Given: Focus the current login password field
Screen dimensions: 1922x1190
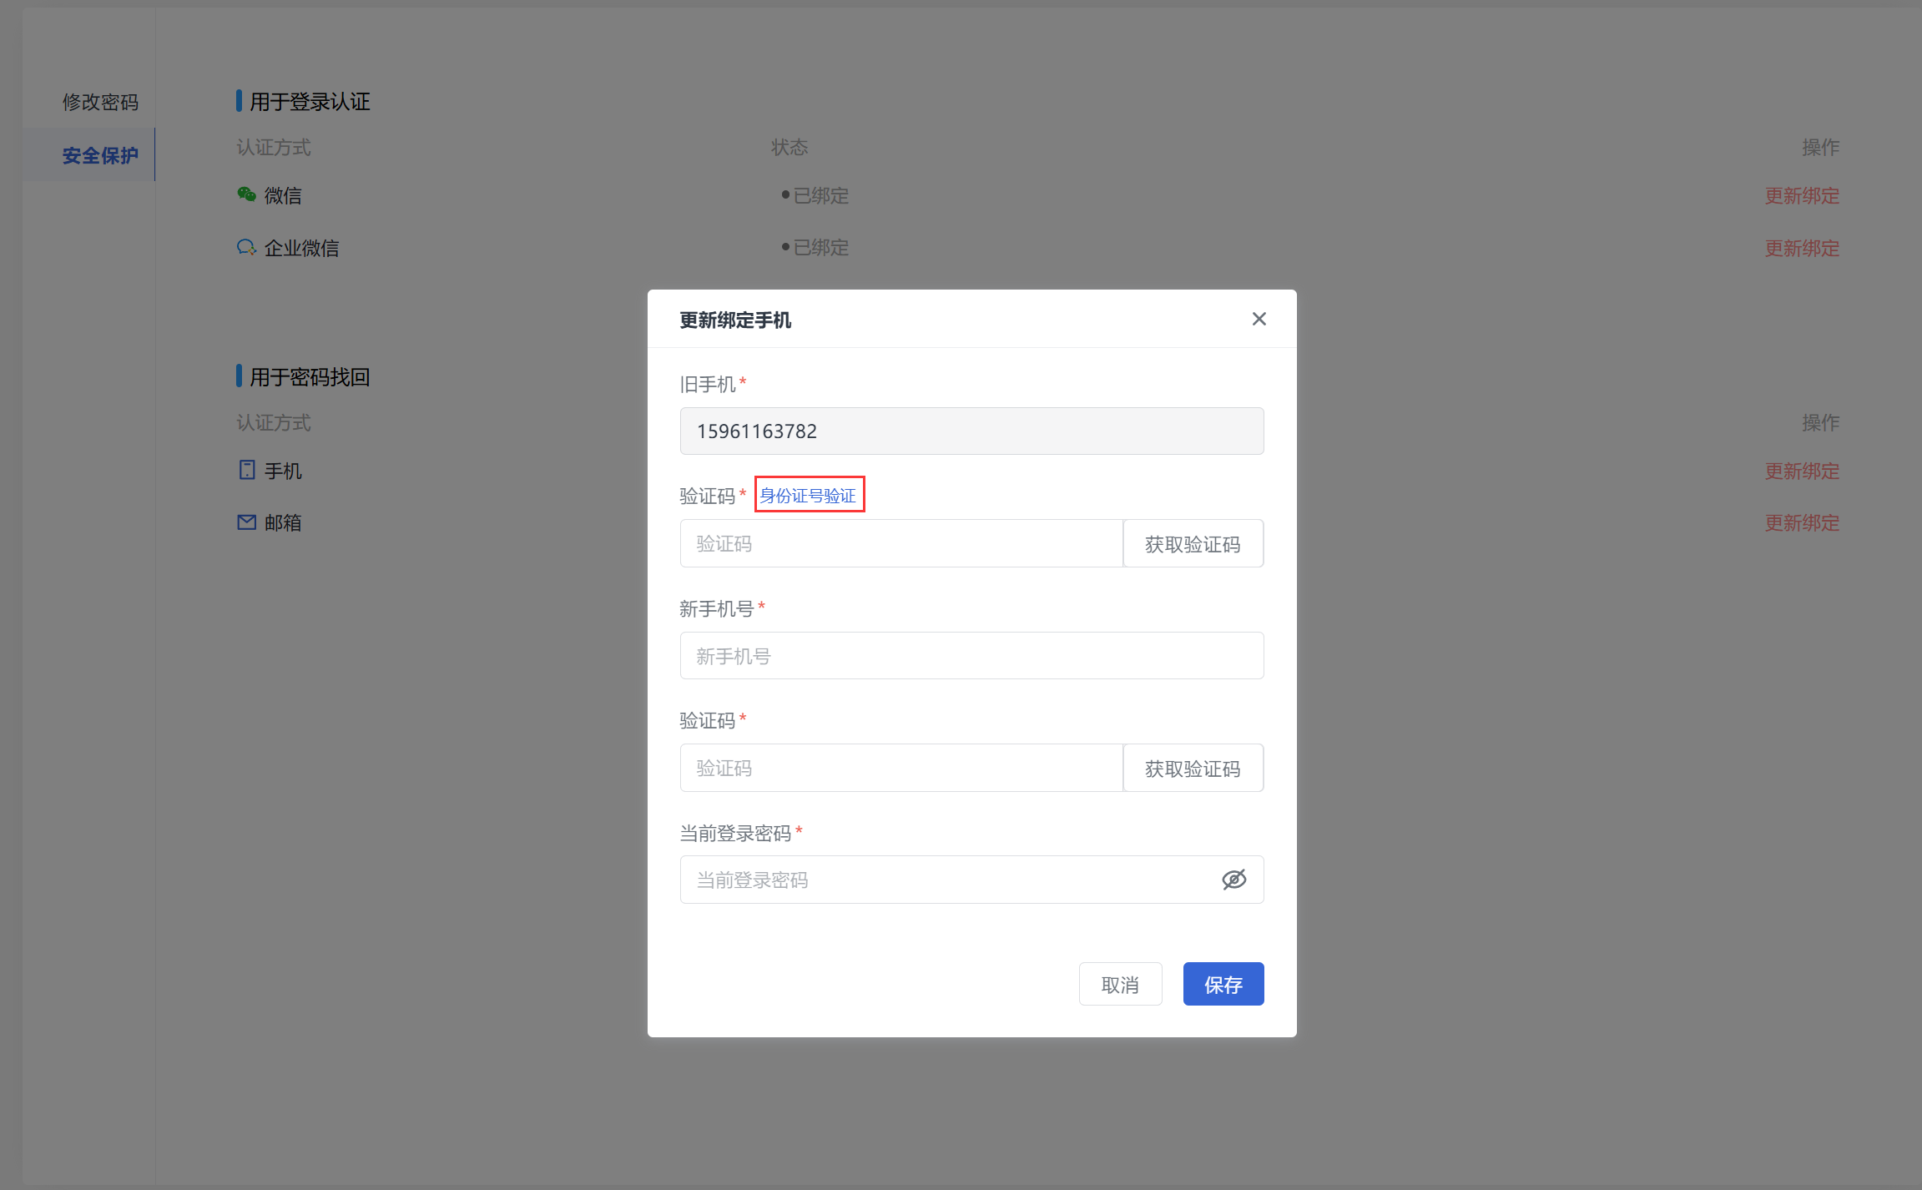Looking at the screenshot, I should click(x=943, y=880).
